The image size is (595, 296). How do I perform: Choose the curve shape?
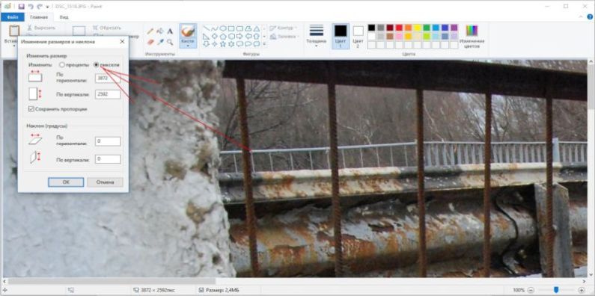click(x=215, y=28)
